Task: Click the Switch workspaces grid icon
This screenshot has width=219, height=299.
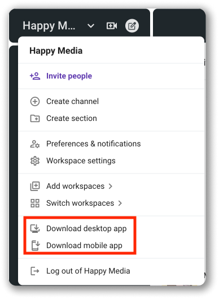Action: click(35, 203)
